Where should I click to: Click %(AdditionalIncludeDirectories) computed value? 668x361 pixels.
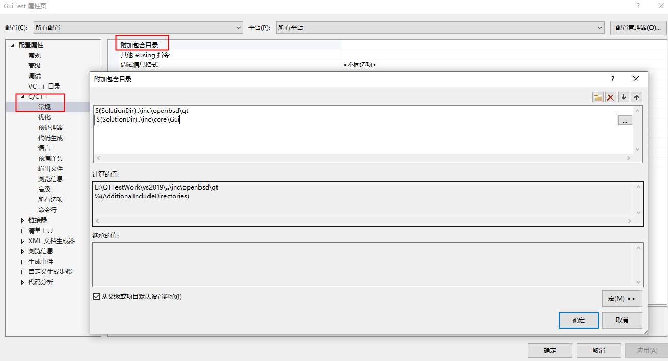142,196
